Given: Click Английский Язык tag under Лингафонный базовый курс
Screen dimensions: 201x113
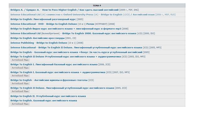Looking at the screenshot, I should tap(20, 68).
